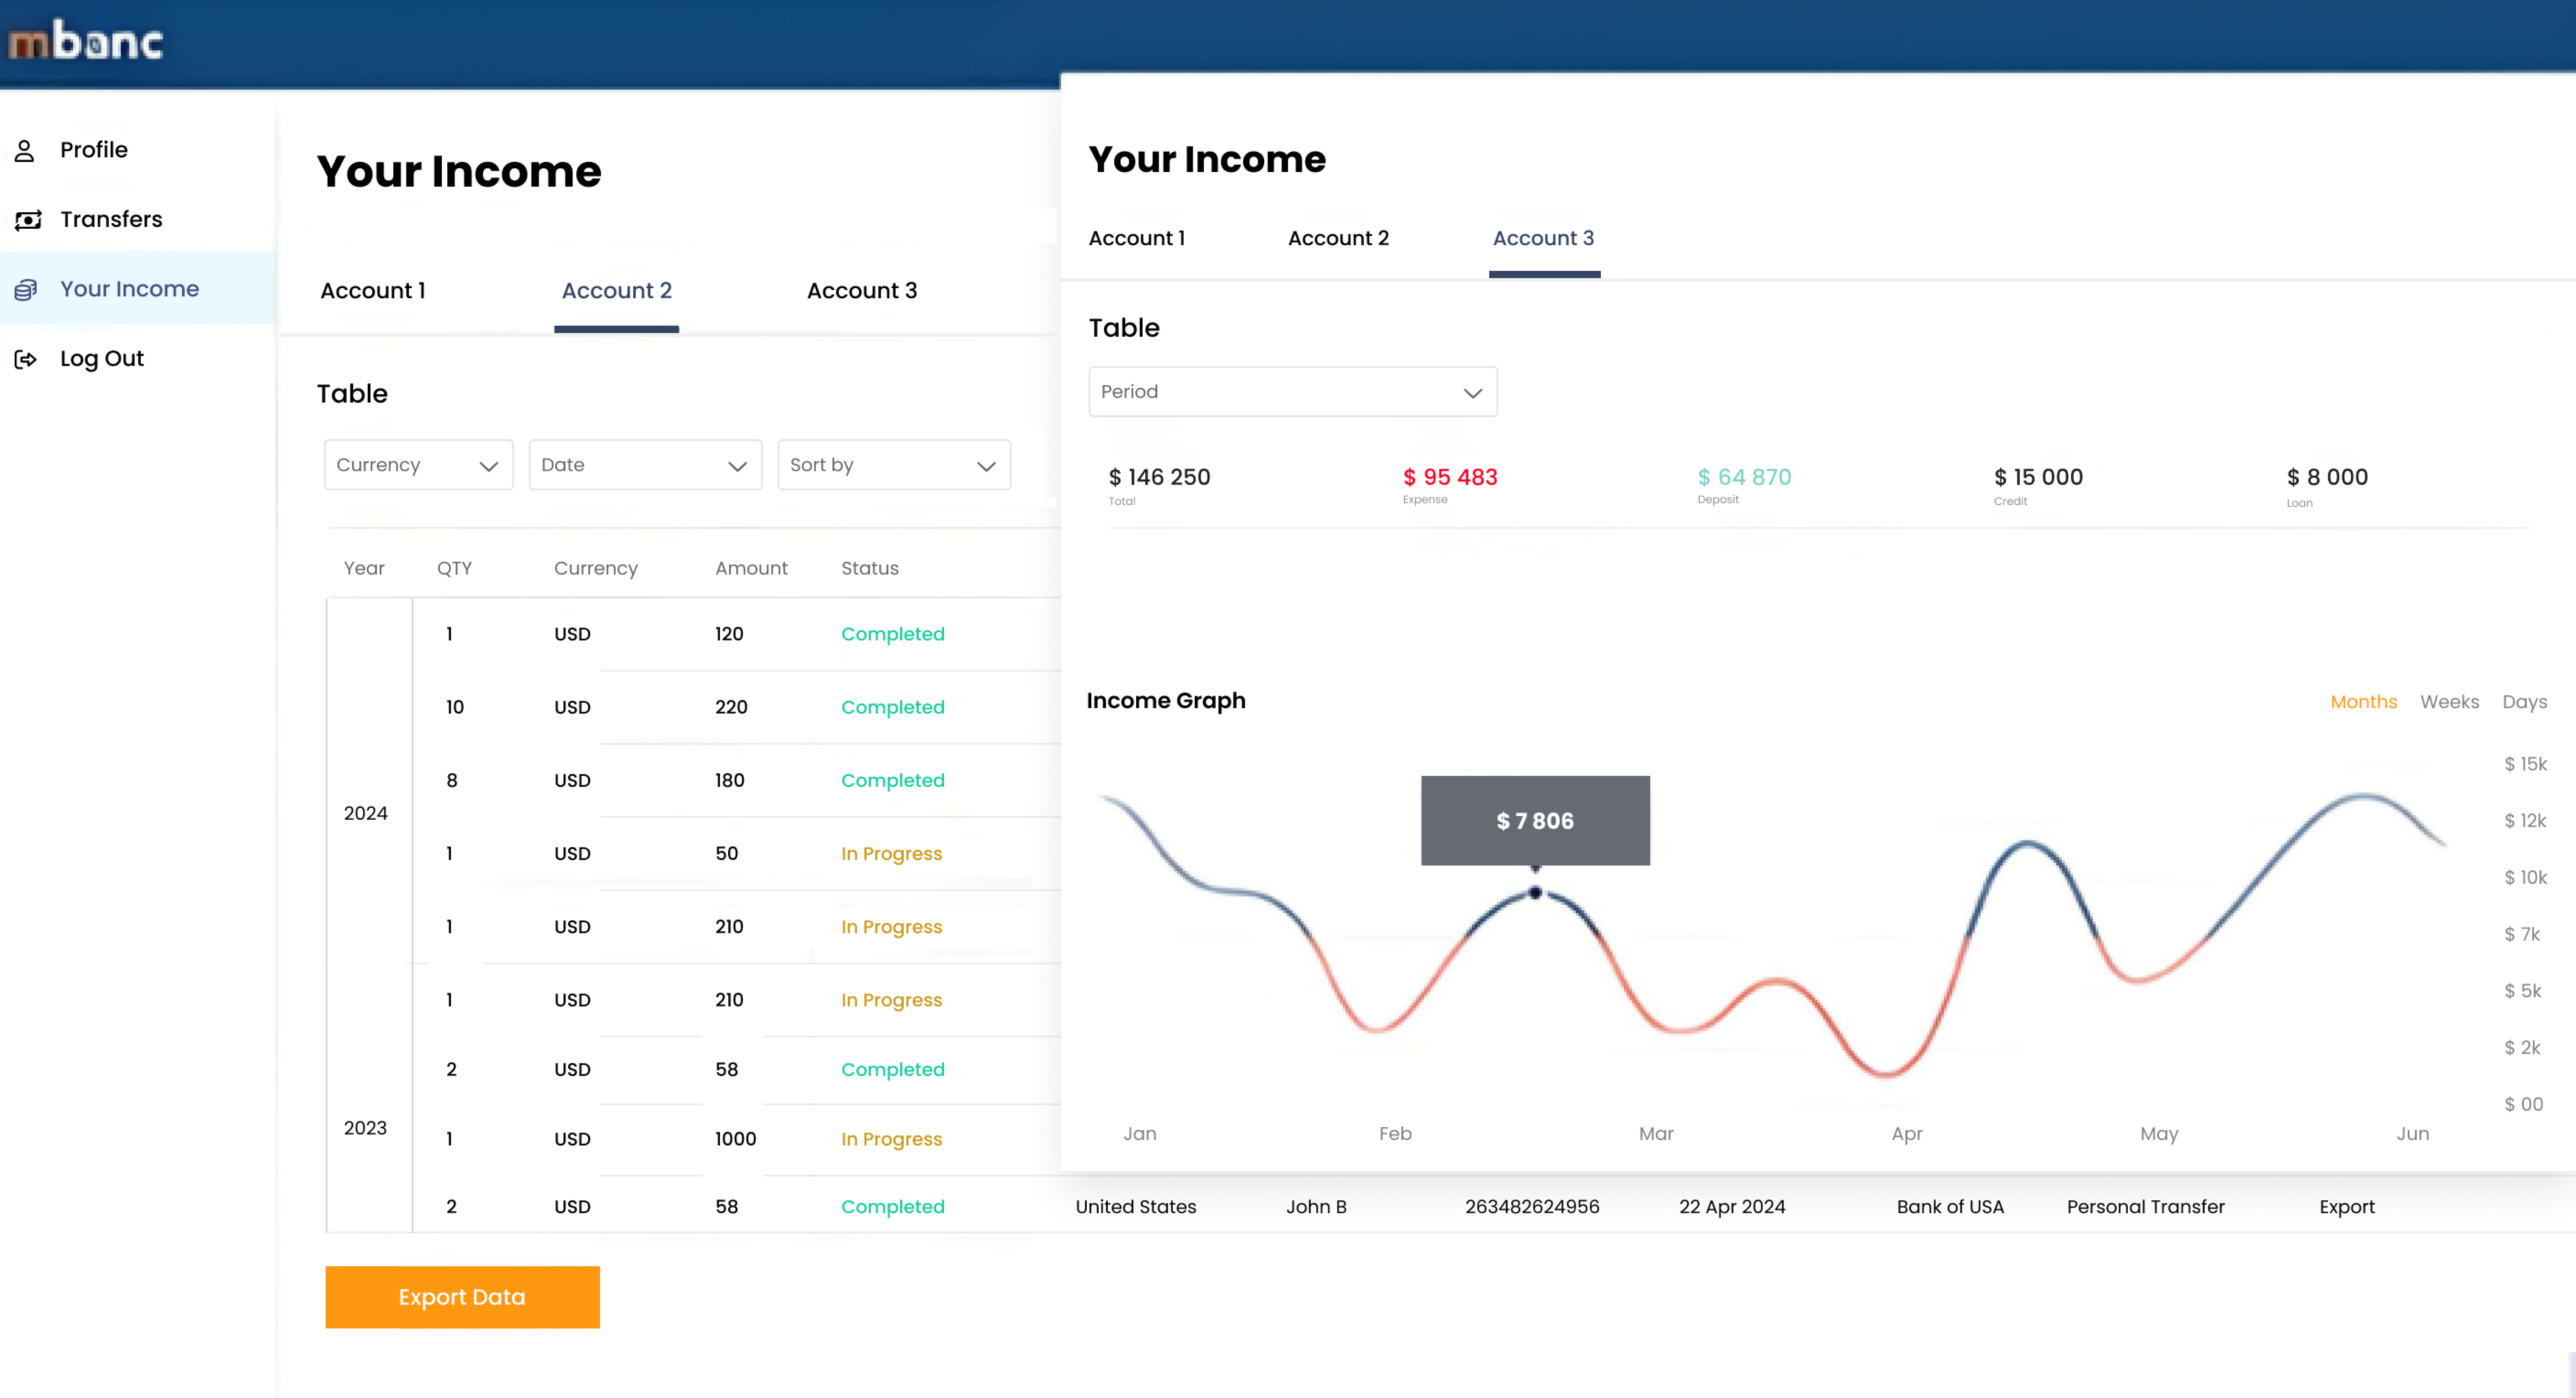Click the Amount column header

751,568
